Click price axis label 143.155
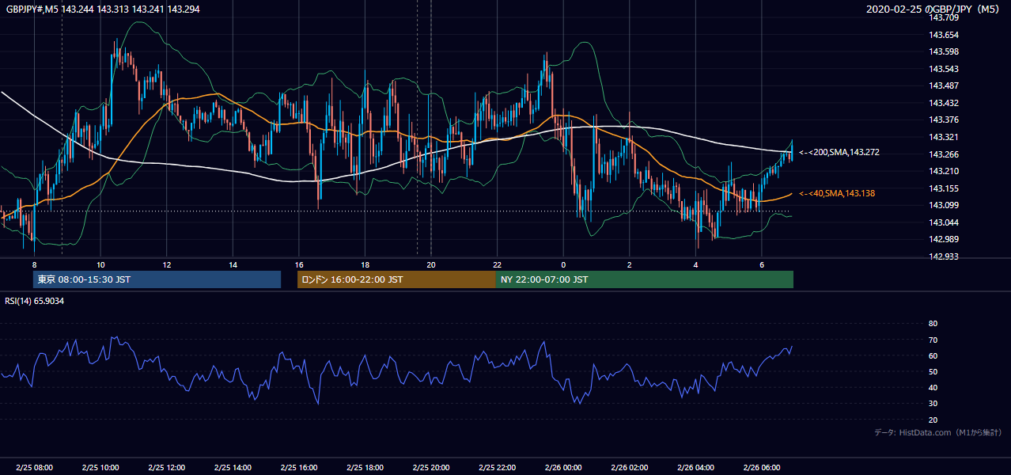Image resolution: width=1011 pixels, height=475 pixels. [x=943, y=188]
